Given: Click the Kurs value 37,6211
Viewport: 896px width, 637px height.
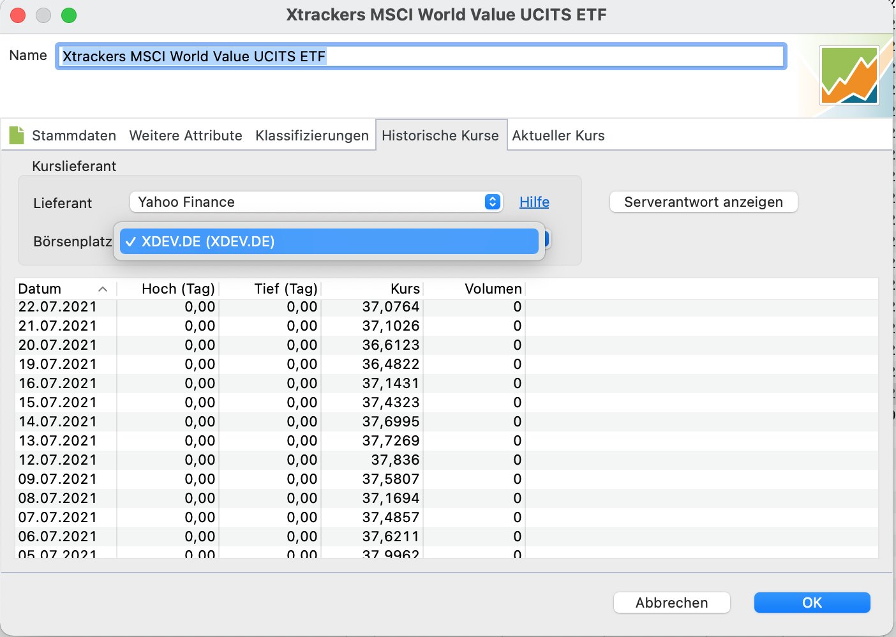Looking at the screenshot, I should [391, 536].
